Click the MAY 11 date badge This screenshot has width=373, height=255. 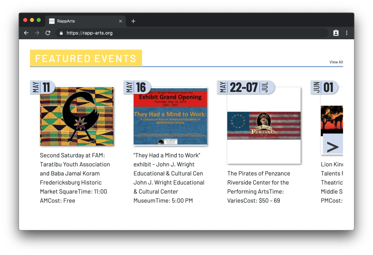42,87
